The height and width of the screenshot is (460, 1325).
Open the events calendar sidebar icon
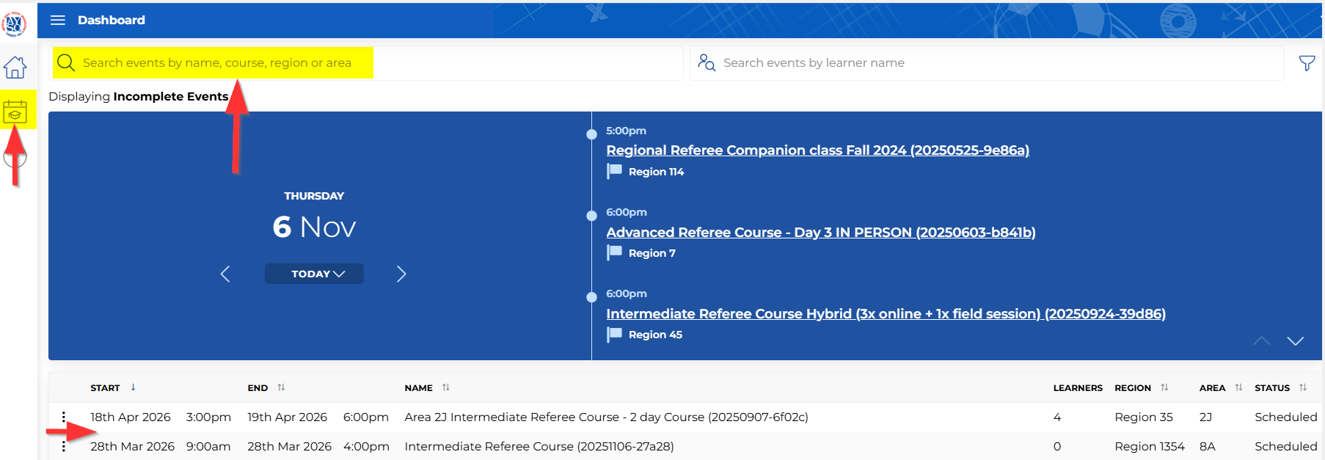(15, 112)
